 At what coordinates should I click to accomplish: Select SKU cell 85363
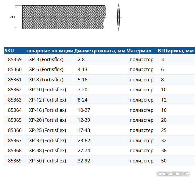click(15, 100)
